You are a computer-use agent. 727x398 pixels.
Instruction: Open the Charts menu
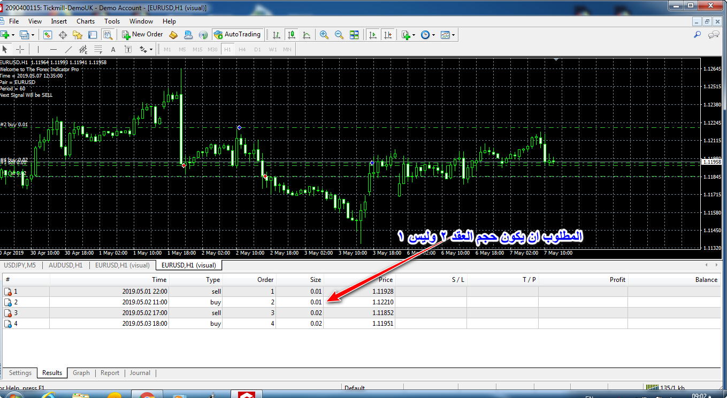tap(85, 21)
